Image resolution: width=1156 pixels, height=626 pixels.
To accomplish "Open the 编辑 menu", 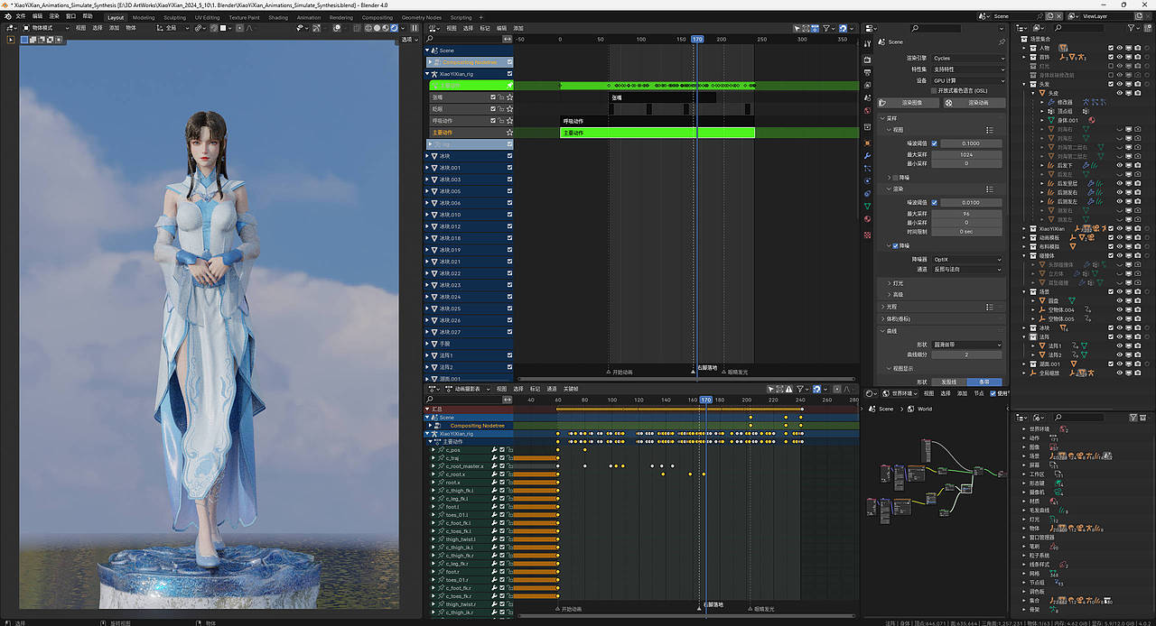I will pyautogui.click(x=37, y=16).
